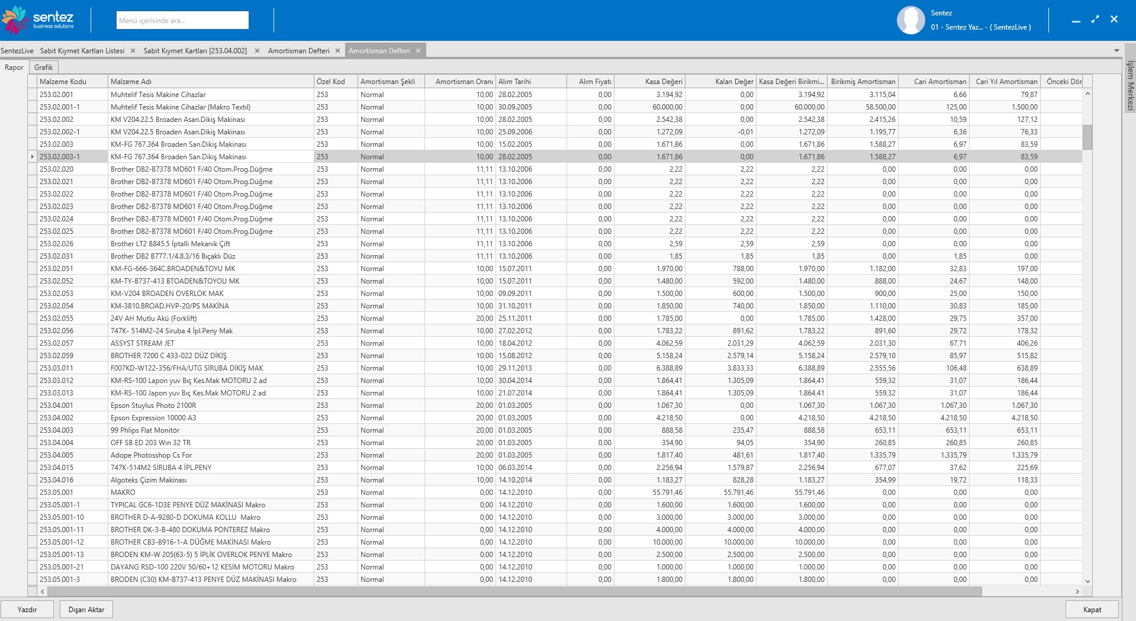This screenshot has width=1136, height=621.
Task: Sort by Malzeme Adı column header
Action: point(211,82)
